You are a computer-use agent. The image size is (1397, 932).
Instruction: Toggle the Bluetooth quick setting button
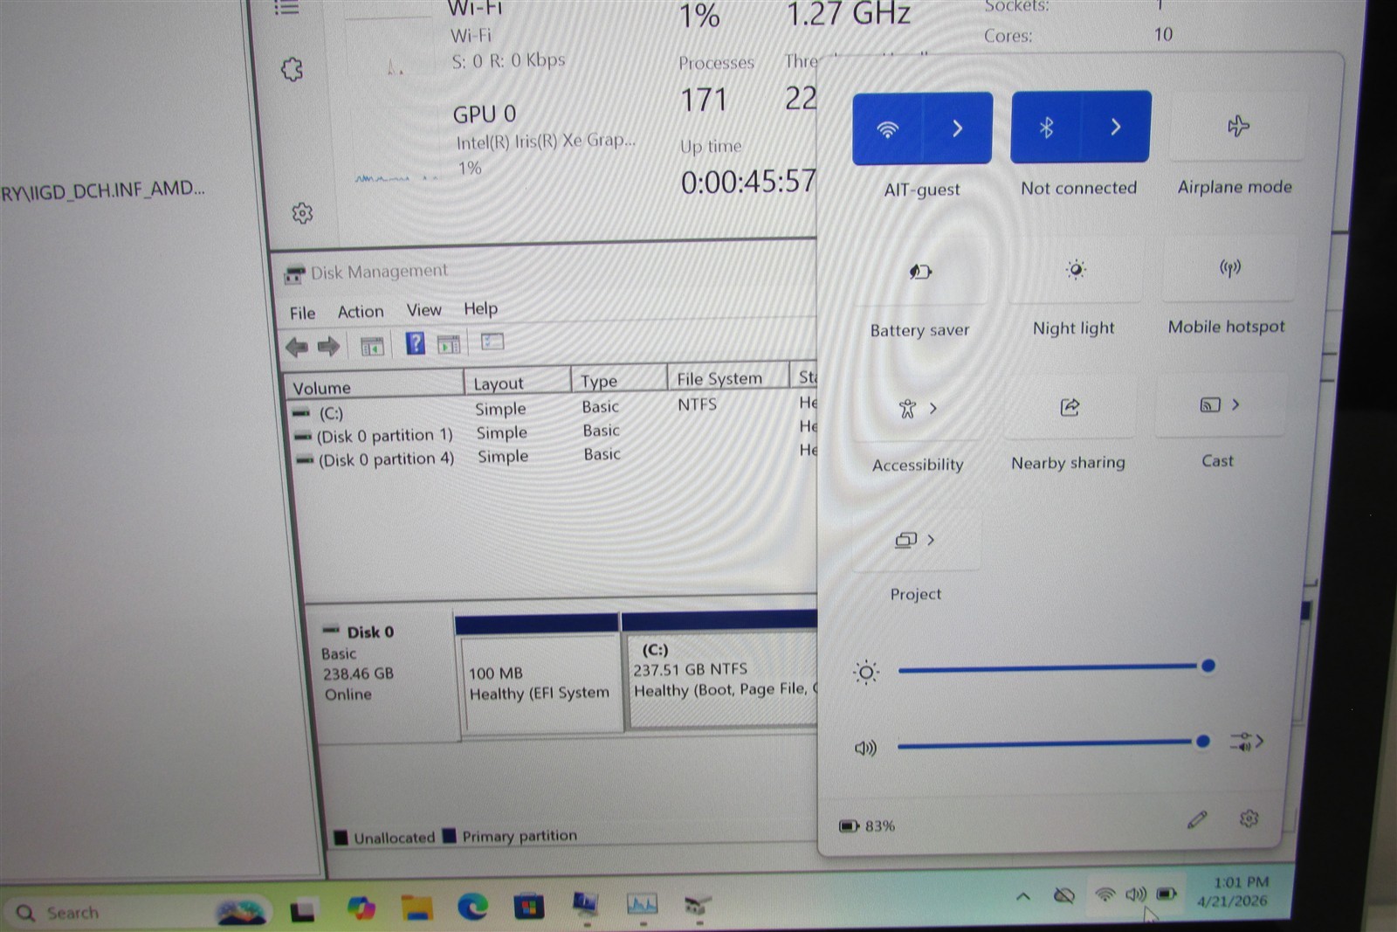[1046, 127]
